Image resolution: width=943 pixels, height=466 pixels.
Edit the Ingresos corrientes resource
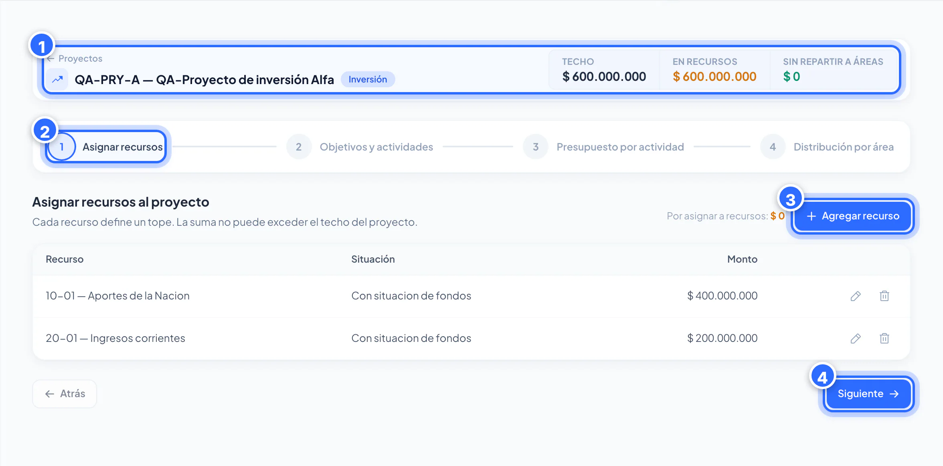click(x=856, y=339)
